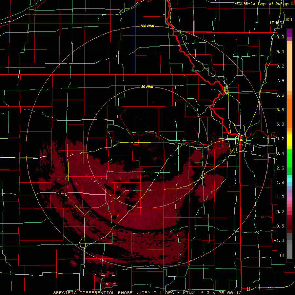Click the 6.6 value on the color scale
The width and height of the screenshot is (295, 295).
tap(280, 95)
